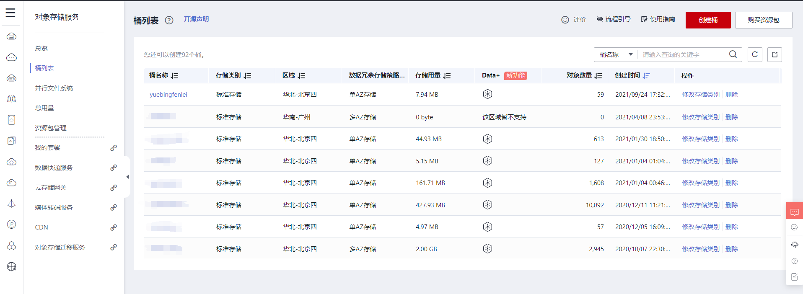Click the search magnifier icon
The width and height of the screenshot is (803, 294).
click(x=733, y=54)
